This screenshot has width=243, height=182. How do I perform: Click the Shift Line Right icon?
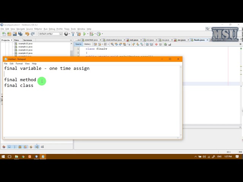[151, 44]
